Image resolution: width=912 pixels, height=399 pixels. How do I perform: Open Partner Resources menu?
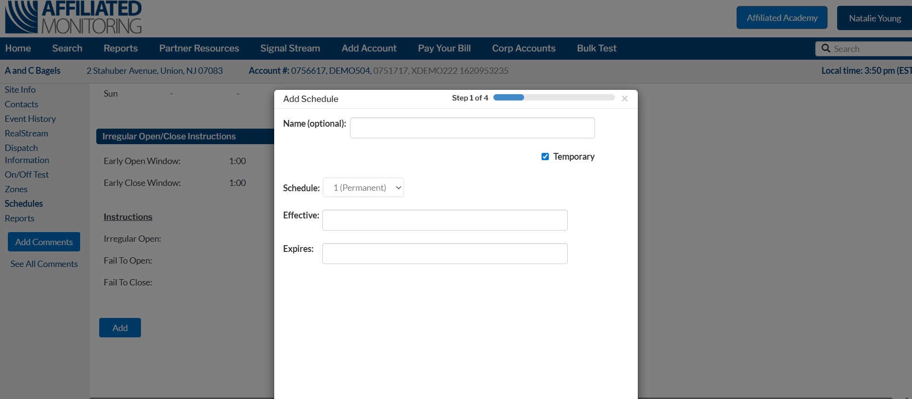(199, 49)
